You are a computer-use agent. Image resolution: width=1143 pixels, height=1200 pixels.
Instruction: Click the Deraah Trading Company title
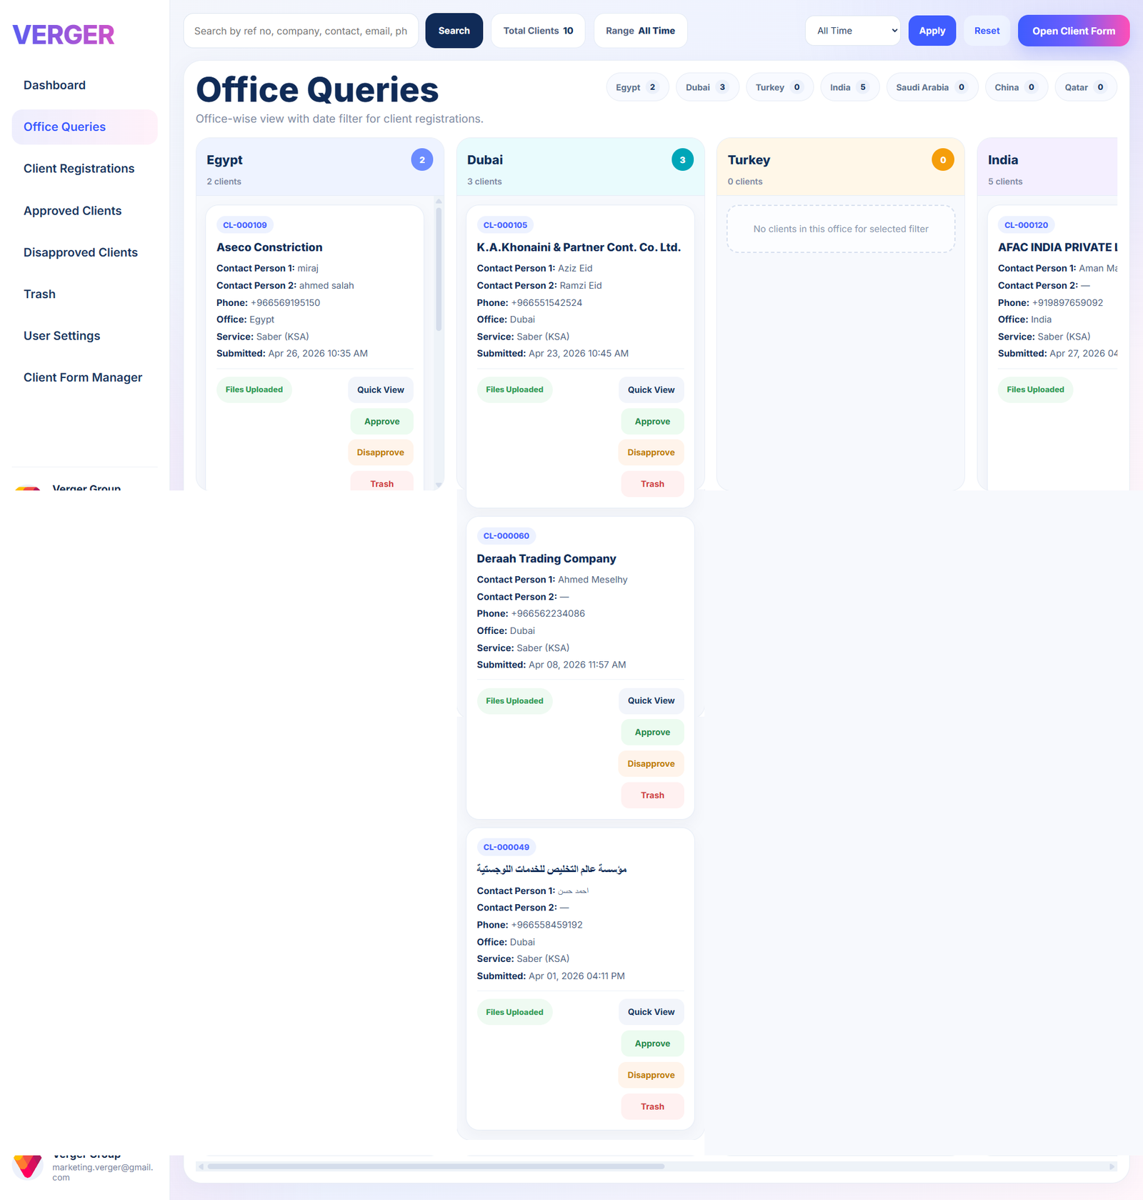pos(546,559)
